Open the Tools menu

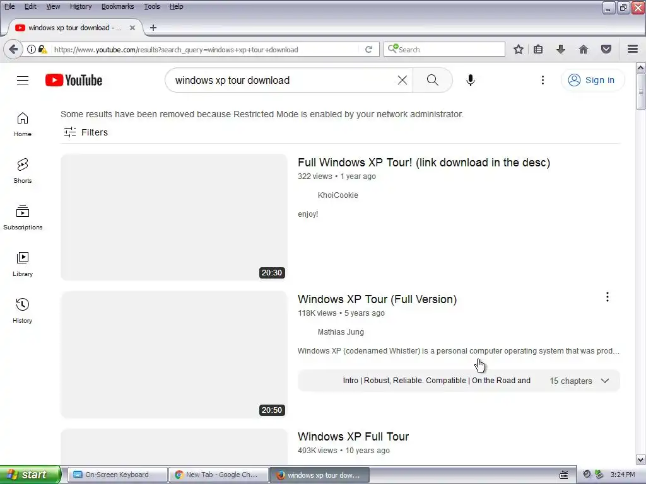pos(151,6)
